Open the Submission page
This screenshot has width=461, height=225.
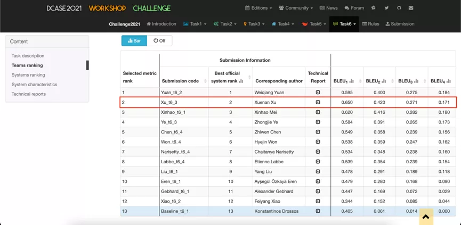pos(400,24)
